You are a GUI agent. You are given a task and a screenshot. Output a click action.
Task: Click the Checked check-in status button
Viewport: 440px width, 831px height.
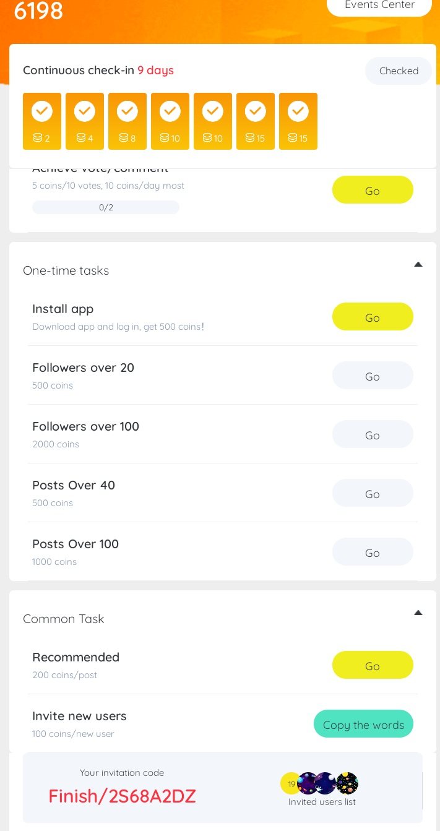click(399, 71)
